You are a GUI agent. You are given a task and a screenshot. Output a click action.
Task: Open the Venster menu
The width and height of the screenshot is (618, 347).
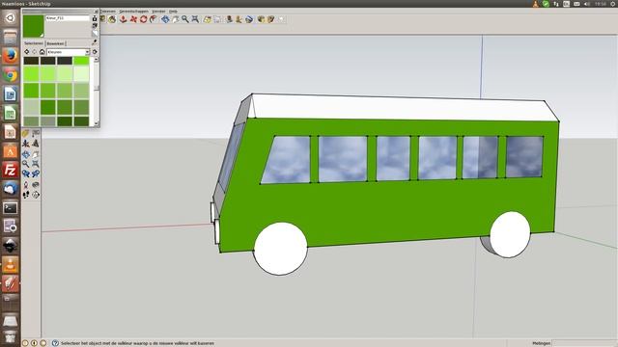158,12
